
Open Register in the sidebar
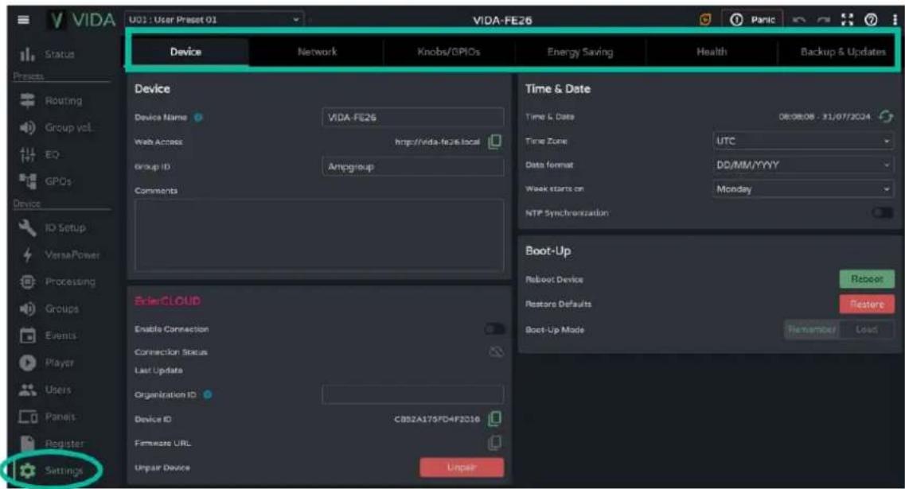click(x=52, y=444)
